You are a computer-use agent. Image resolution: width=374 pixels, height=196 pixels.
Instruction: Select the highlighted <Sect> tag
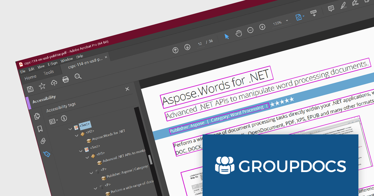point(85,125)
